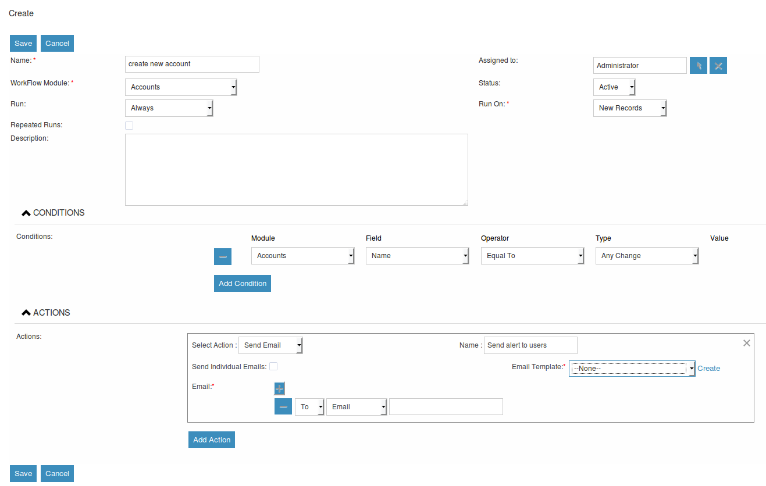Open the Status dropdown showing Active
Viewport: 766px width, 486px height.
[x=614, y=87]
